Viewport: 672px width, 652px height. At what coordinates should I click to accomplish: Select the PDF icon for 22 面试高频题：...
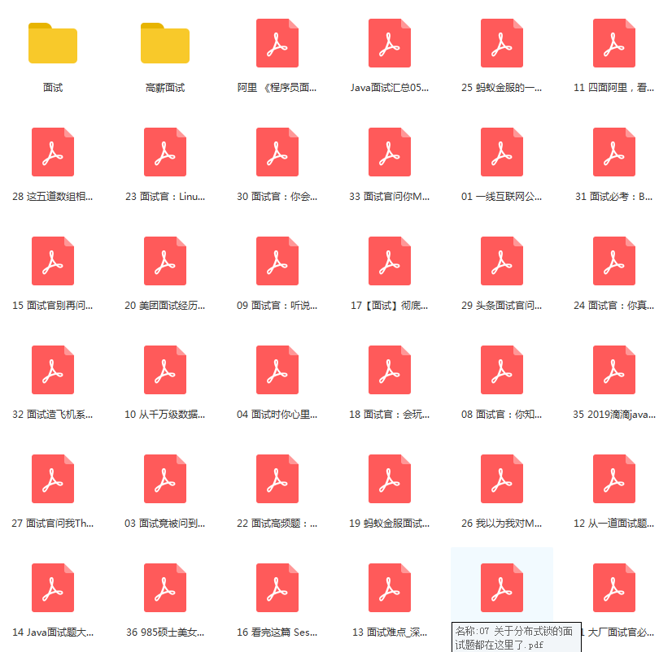pyautogui.click(x=277, y=479)
